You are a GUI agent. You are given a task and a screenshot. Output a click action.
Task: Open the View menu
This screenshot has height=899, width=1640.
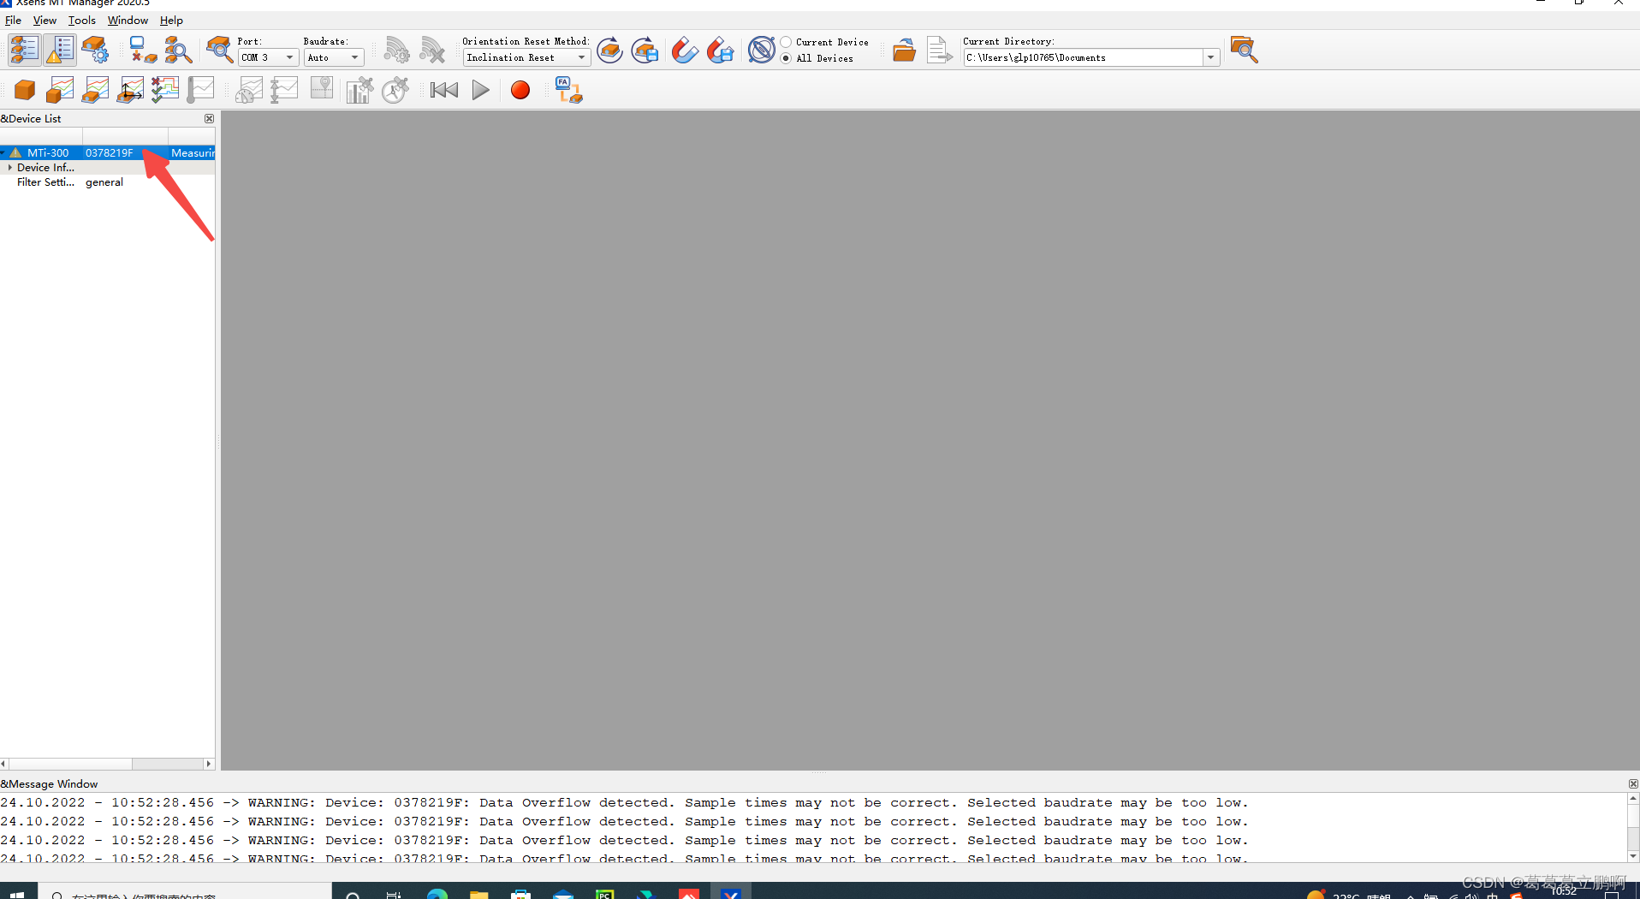click(x=45, y=21)
